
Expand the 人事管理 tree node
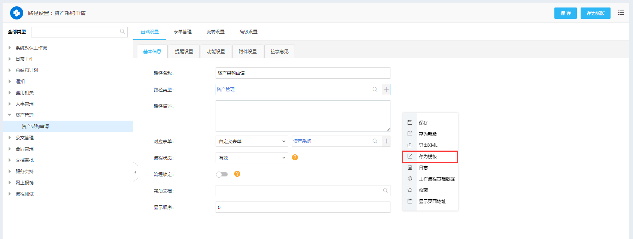10,104
